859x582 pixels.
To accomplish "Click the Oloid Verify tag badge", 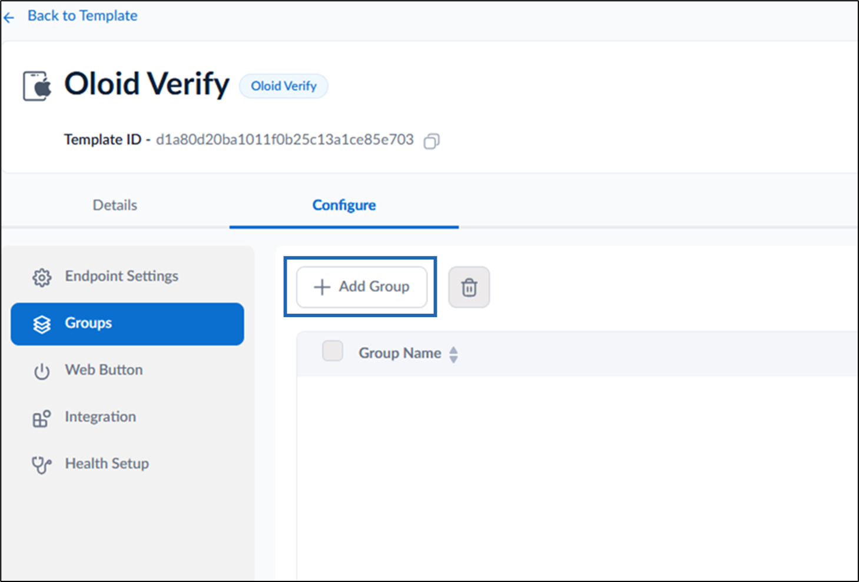I will click(x=284, y=86).
